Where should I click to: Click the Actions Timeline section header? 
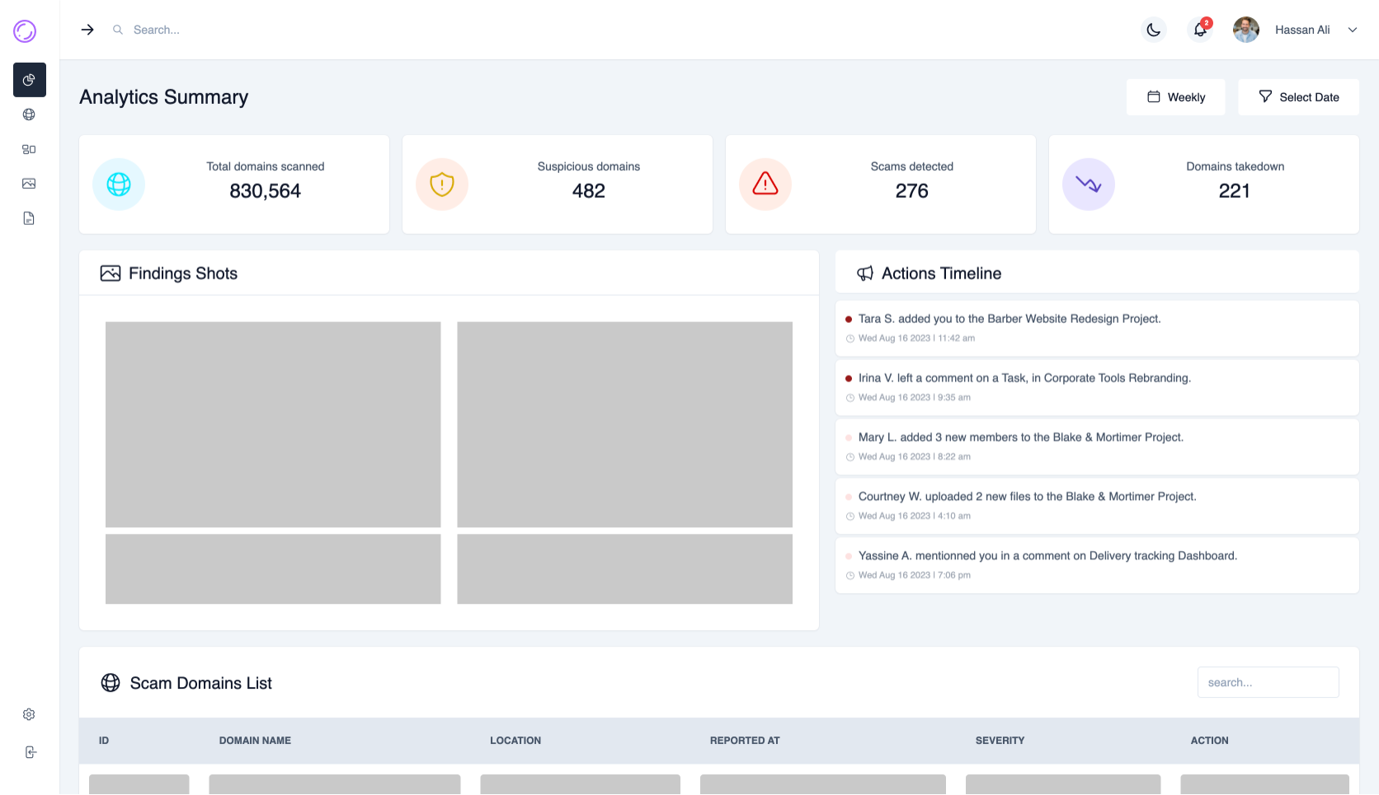941,273
